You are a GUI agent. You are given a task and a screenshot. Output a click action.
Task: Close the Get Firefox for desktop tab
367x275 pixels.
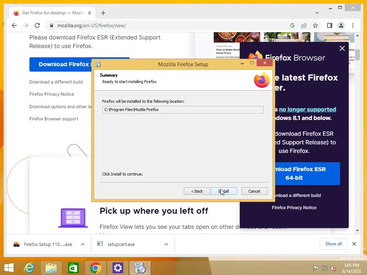tap(89, 13)
